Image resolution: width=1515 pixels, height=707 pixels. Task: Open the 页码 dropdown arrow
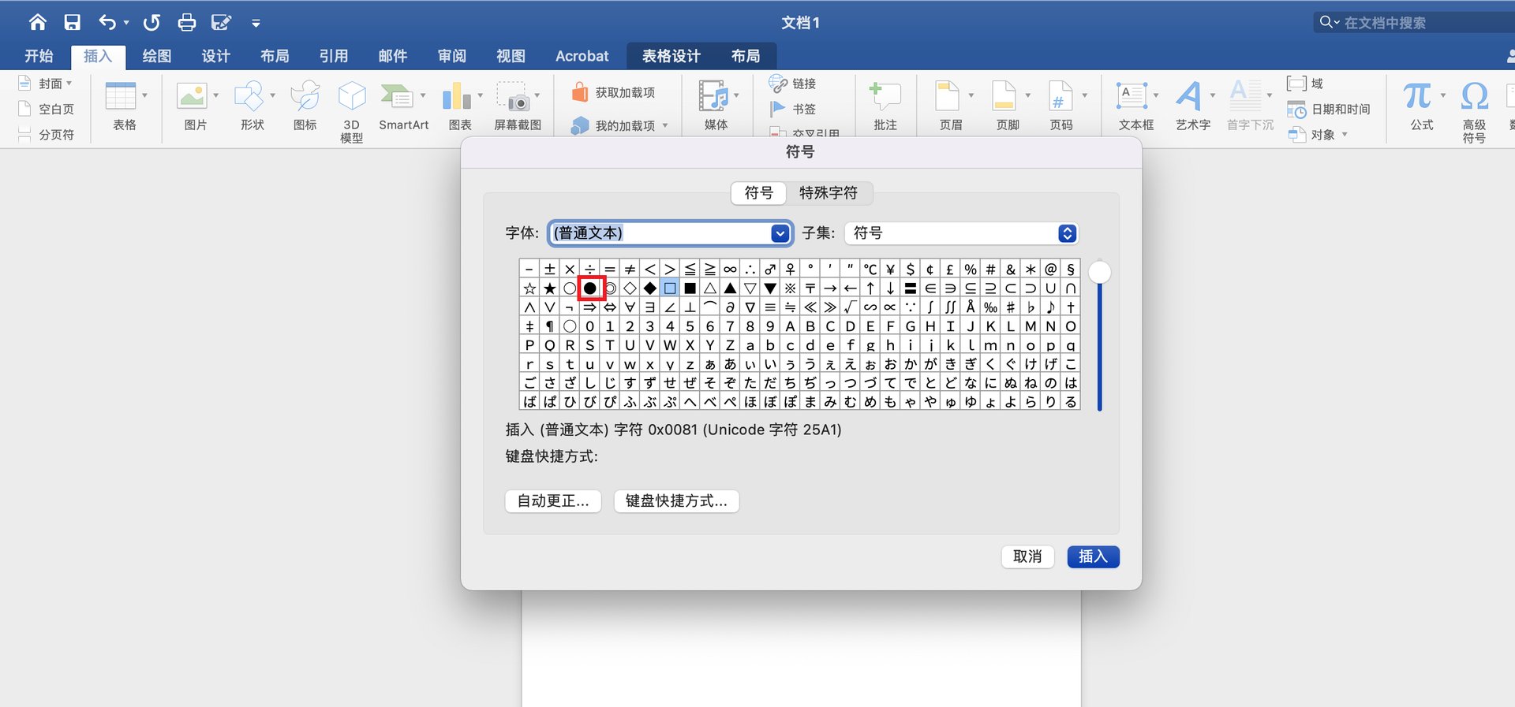click(1084, 95)
